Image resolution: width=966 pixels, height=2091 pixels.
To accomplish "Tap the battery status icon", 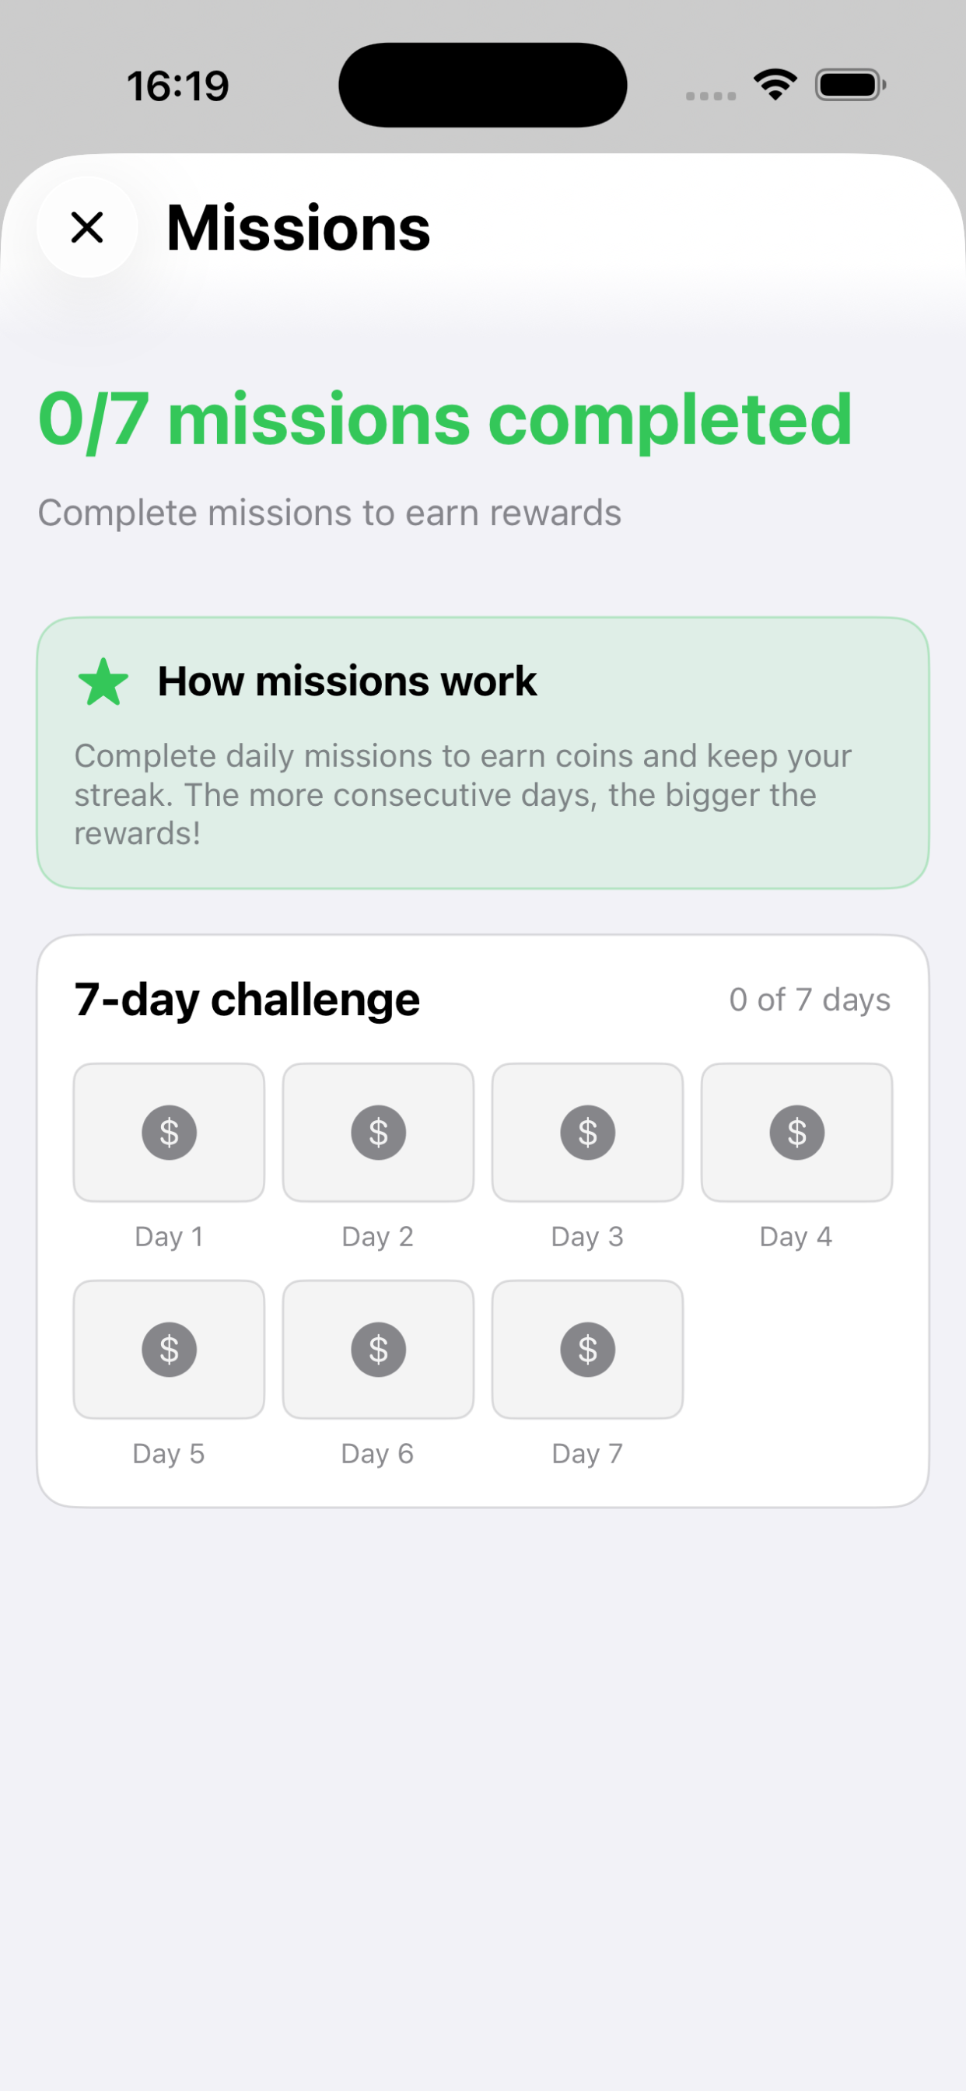I will pos(851,85).
